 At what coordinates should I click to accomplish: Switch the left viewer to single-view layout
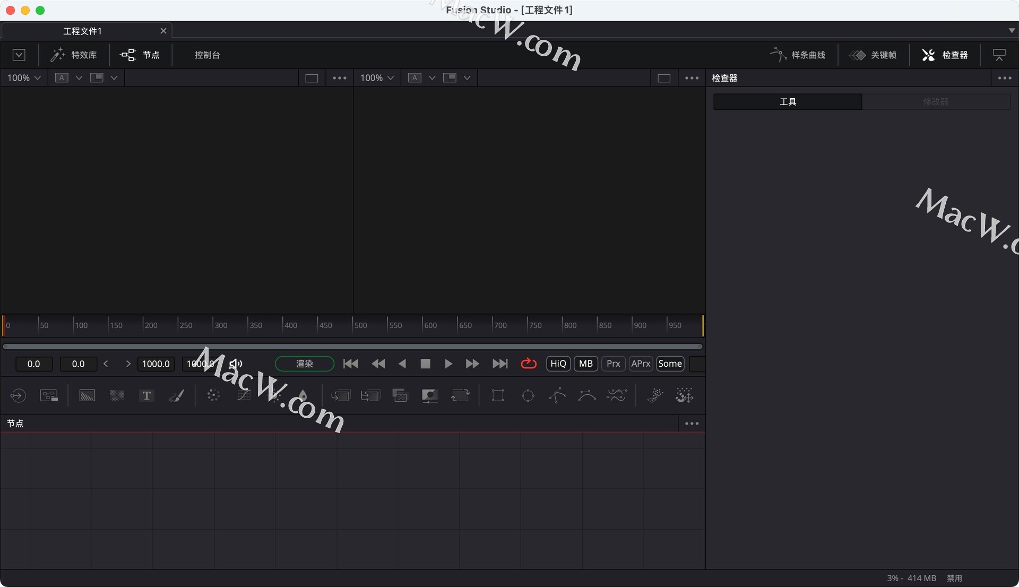tap(312, 78)
